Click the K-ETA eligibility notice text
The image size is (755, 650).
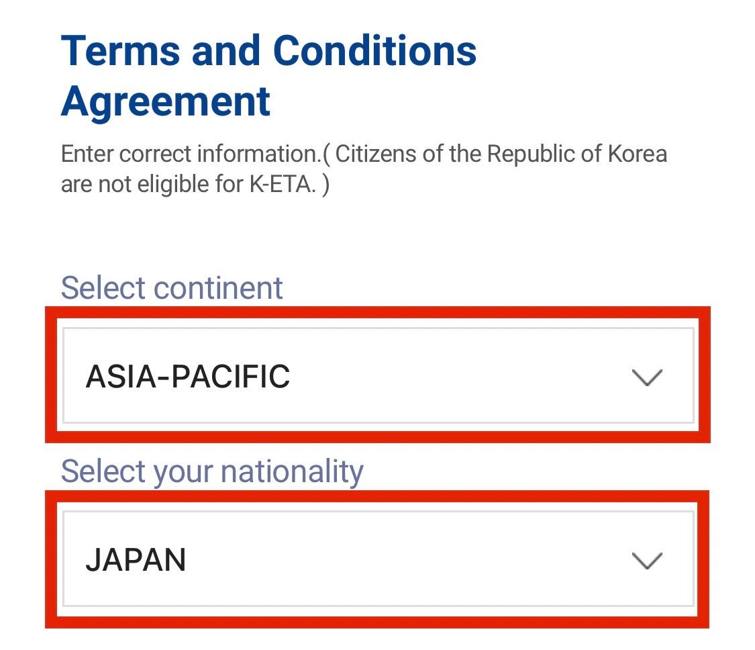[364, 168]
